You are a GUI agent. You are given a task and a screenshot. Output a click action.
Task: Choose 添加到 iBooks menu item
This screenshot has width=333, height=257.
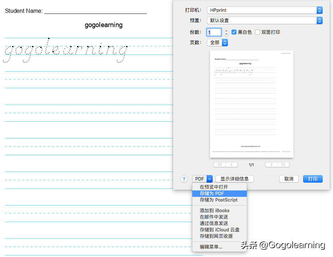click(220, 210)
